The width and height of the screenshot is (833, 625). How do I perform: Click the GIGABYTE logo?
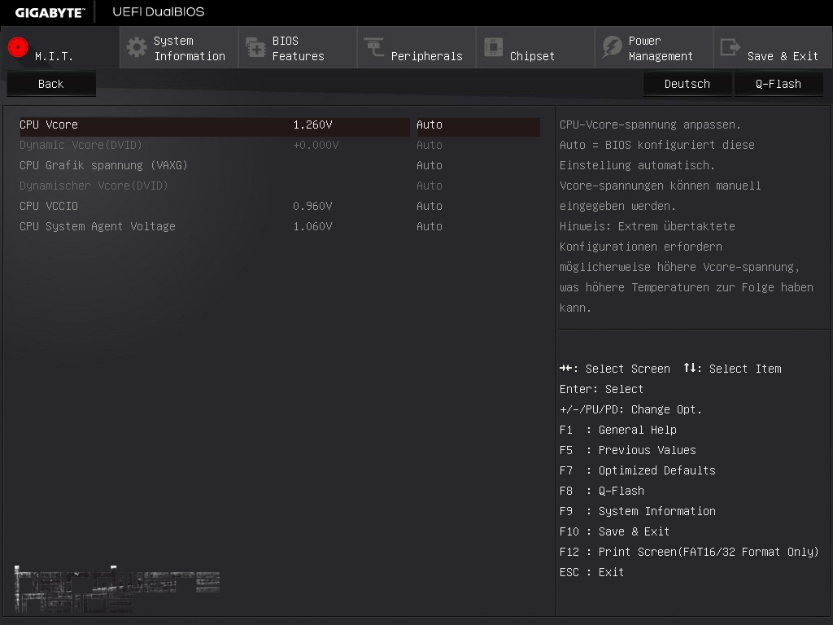tap(50, 13)
